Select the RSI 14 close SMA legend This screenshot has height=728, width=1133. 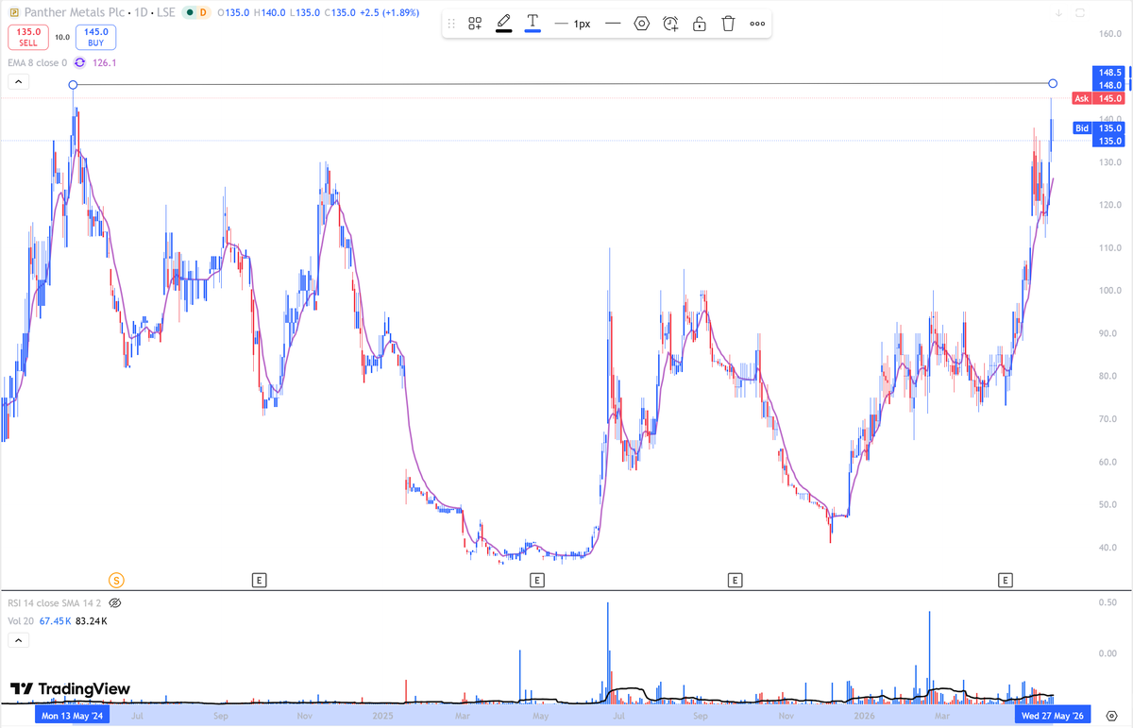[x=55, y=601]
